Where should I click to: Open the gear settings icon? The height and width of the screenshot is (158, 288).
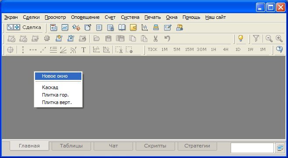point(47,39)
